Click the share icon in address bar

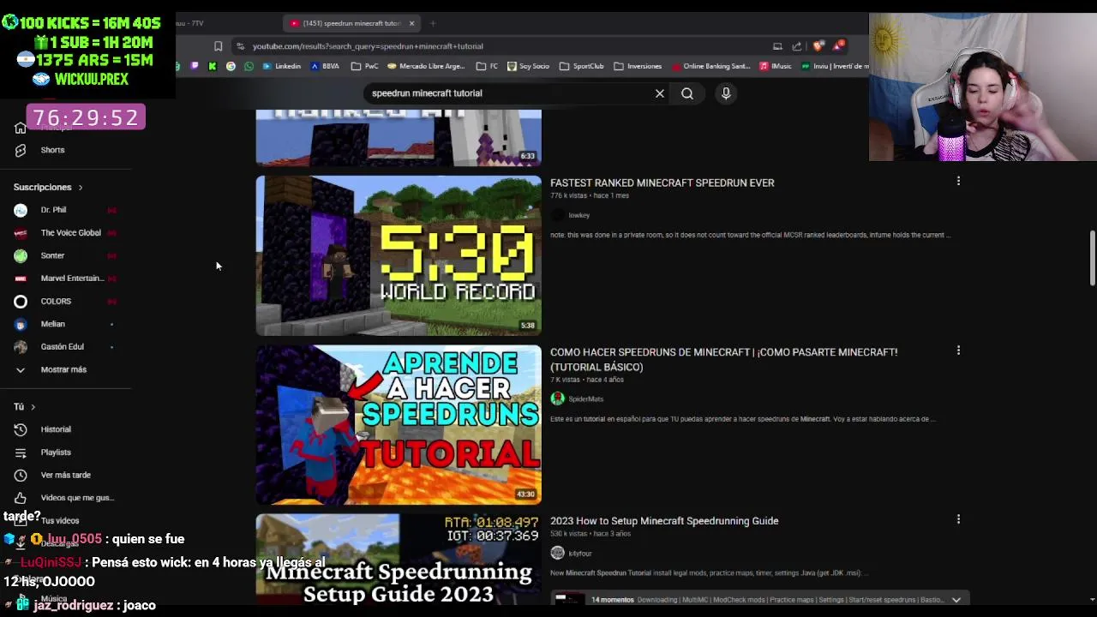coord(797,46)
